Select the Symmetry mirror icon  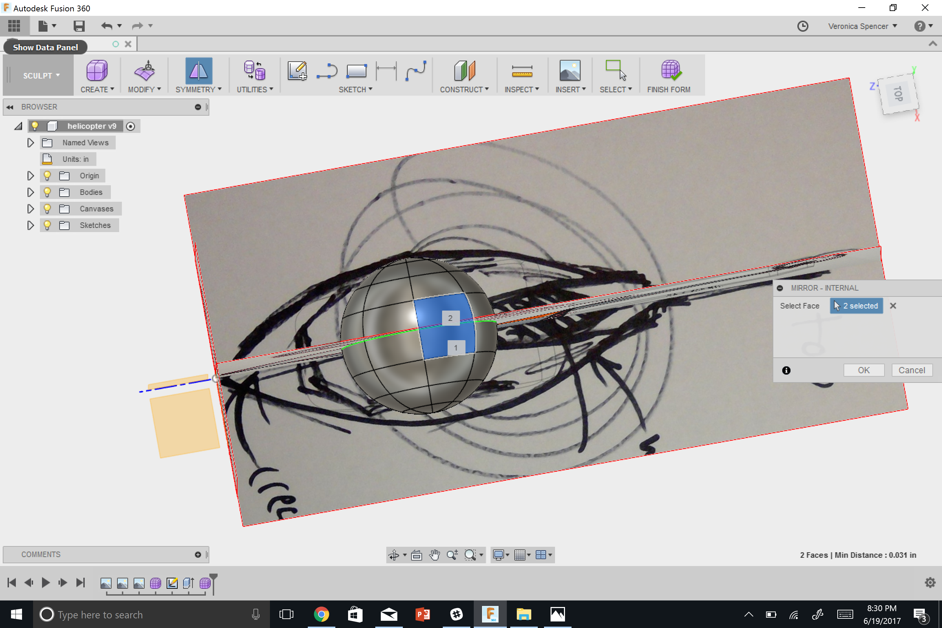[199, 71]
